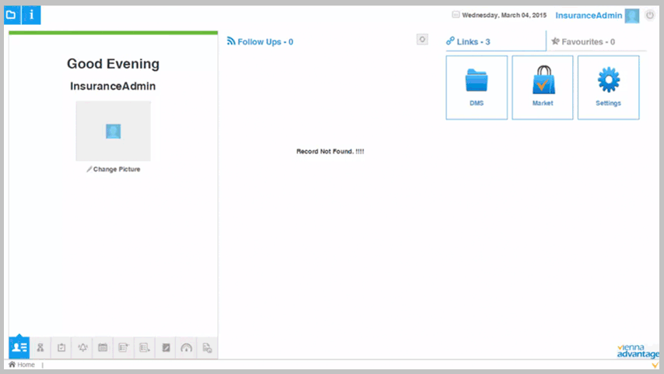Click Change Picture link

114,169
